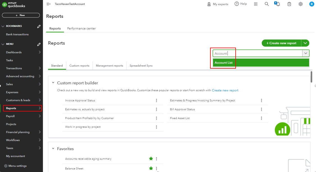The height and width of the screenshot is (172, 316).
Task: Open My experts
Action: pyautogui.click(x=218, y=4)
